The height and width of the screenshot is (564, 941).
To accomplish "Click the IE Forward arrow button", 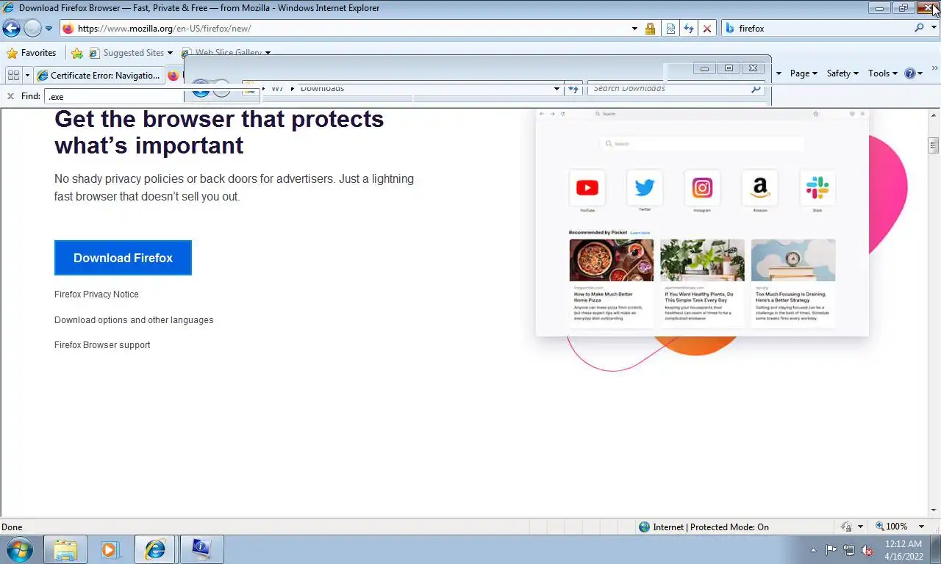I will pyautogui.click(x=32, y=29).
